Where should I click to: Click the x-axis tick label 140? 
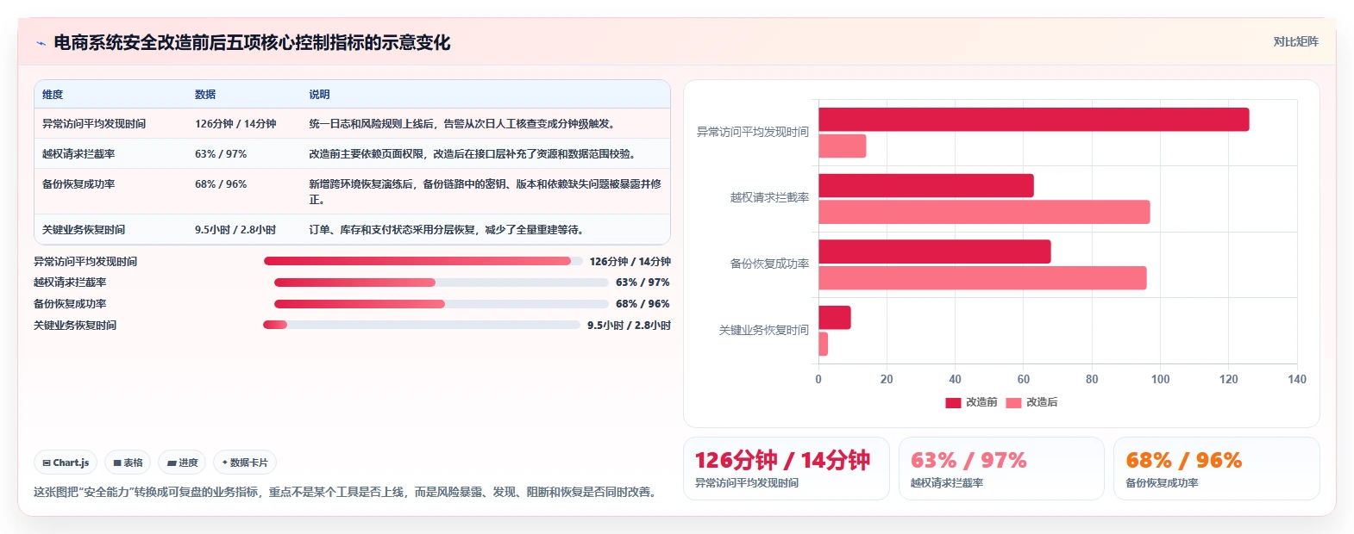pyautogui.click(x=1297, y=379)
